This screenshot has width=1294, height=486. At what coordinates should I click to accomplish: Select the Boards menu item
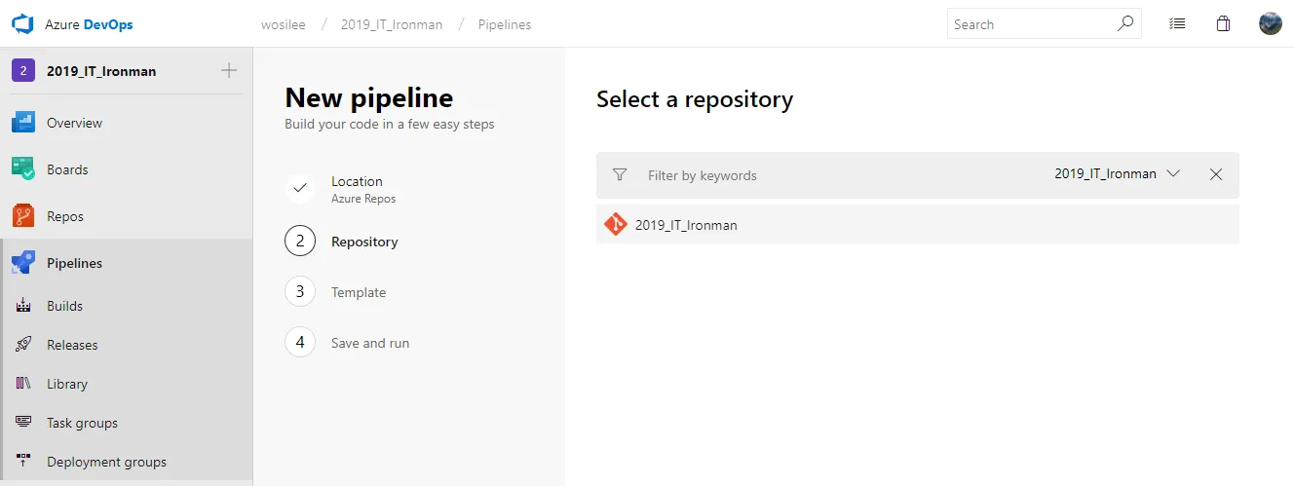tap(127, 169)
